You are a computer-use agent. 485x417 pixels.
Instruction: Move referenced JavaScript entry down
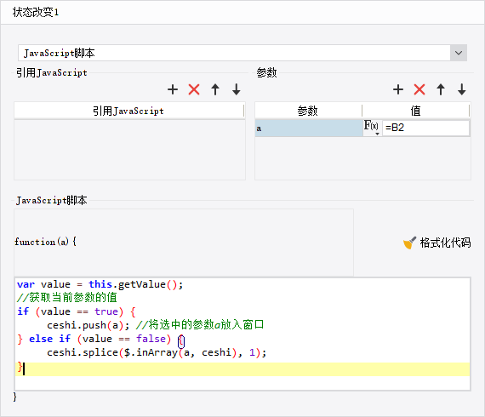point(237,89)
